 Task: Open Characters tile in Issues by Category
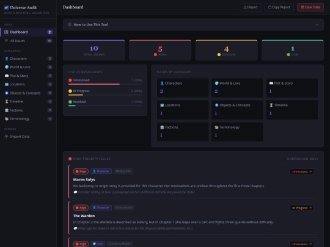tap(183, 88)
